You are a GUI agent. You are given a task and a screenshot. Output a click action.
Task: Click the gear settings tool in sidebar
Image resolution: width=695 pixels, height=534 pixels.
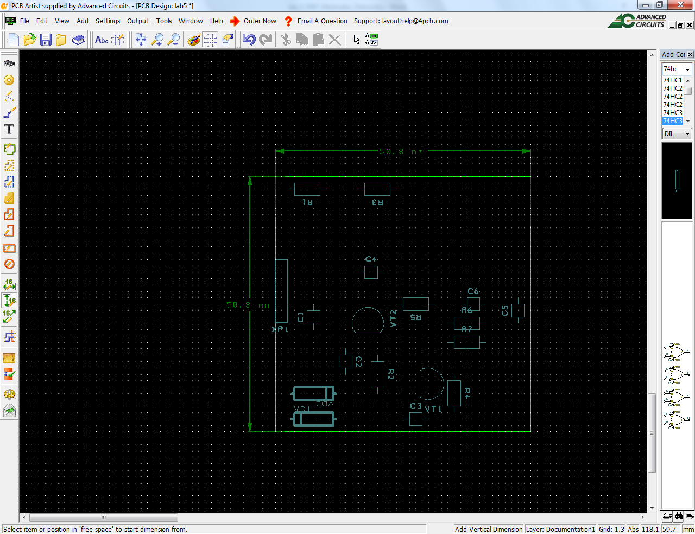point(9,395)
